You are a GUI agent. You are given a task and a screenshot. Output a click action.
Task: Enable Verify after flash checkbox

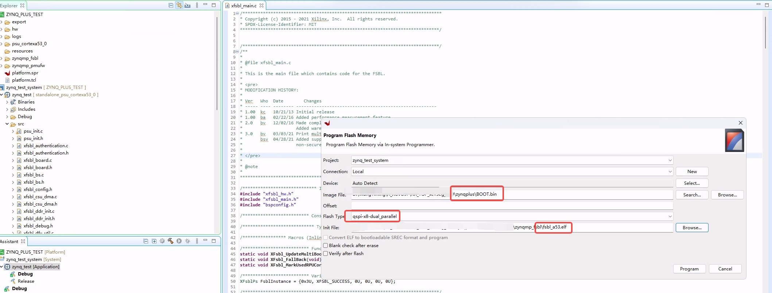coord(326,254)
